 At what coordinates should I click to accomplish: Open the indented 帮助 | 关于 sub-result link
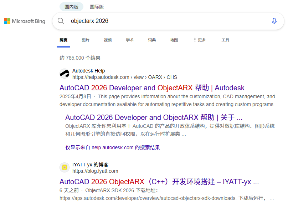pyautogui.click(x=154, y=117)
